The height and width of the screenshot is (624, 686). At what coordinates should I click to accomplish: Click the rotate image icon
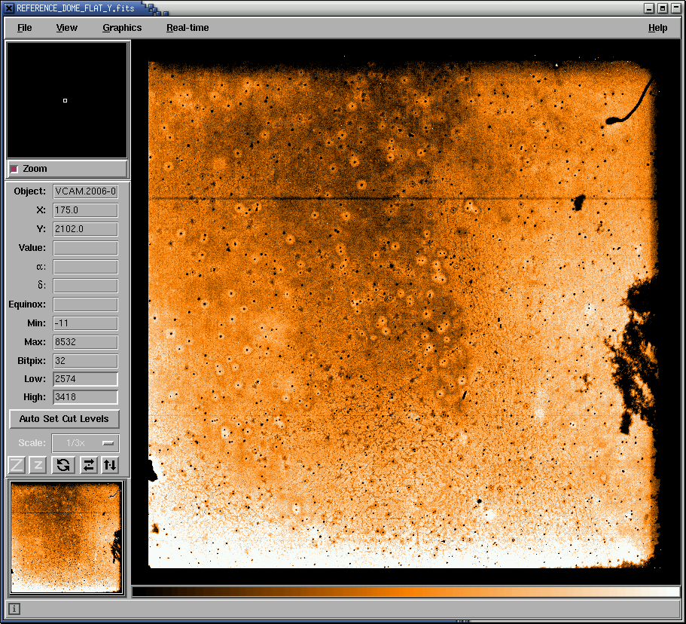63,465
